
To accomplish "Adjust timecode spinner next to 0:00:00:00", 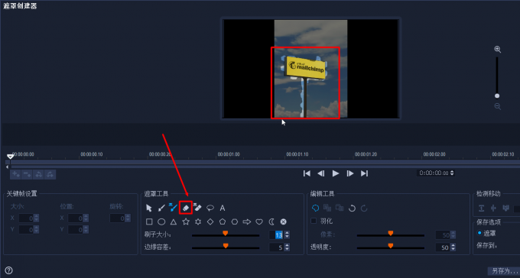I will pos(452,173).
